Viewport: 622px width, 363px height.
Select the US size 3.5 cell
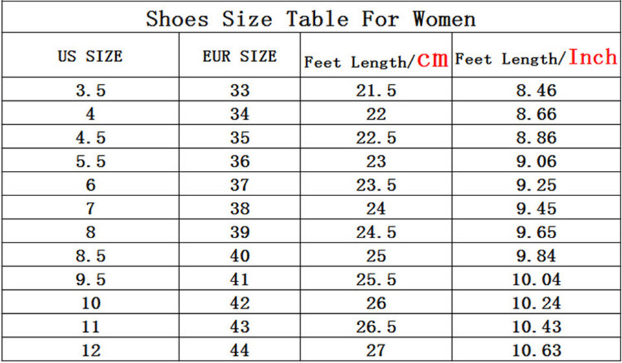(x=90, y=91)
